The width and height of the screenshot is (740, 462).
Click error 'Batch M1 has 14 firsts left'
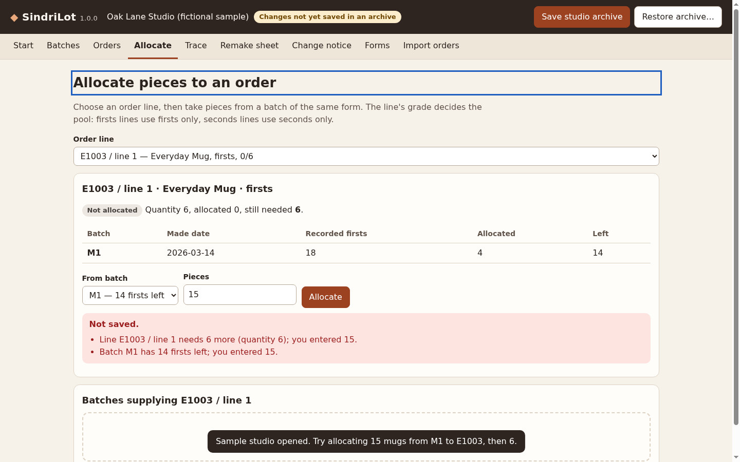pyautogui.click(x=189, y=352)
